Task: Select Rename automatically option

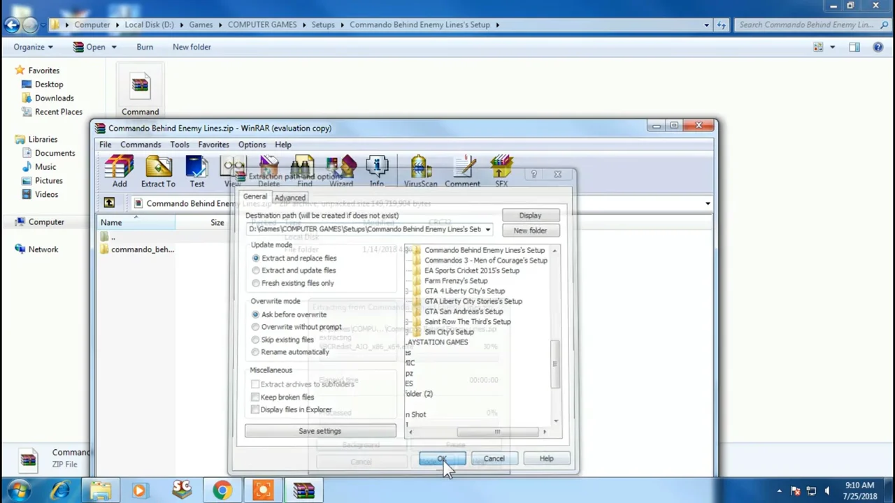Action: [291, 352]
